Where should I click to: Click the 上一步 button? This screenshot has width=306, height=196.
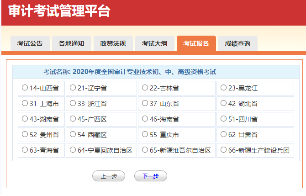click(109, 176)
